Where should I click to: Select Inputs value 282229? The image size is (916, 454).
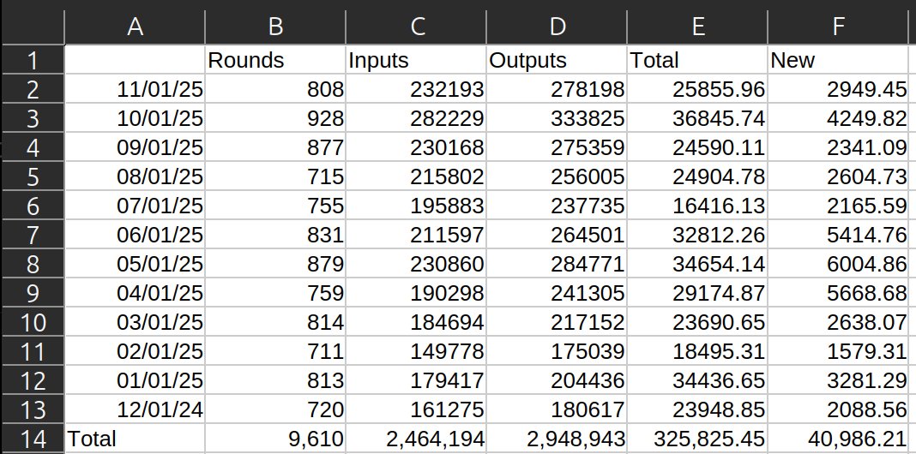(x=416, y=118)
